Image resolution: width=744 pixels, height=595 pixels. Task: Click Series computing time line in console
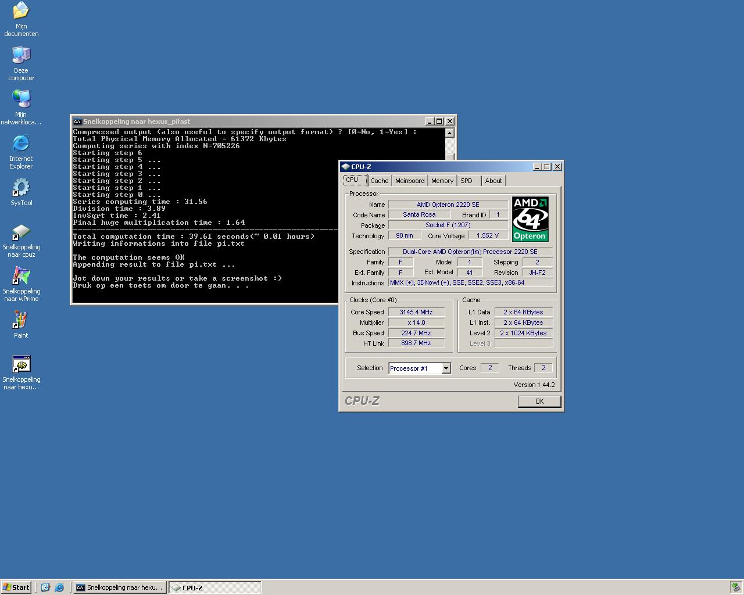pyautogui.click(x=140, y=202)
